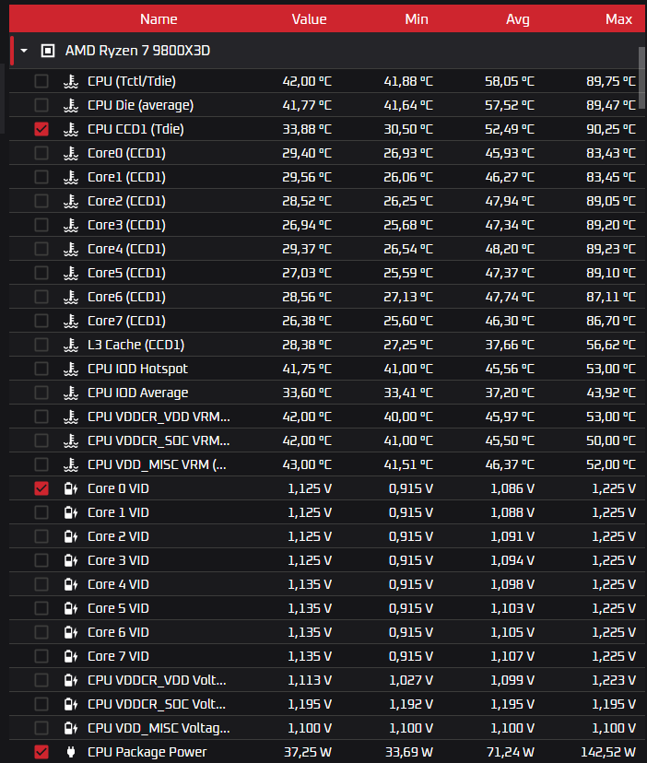Viewport: 647px width, 763px height.
Task: Click the 1,027 V min value of VDDCR_VDD
Action: (411, 680)
